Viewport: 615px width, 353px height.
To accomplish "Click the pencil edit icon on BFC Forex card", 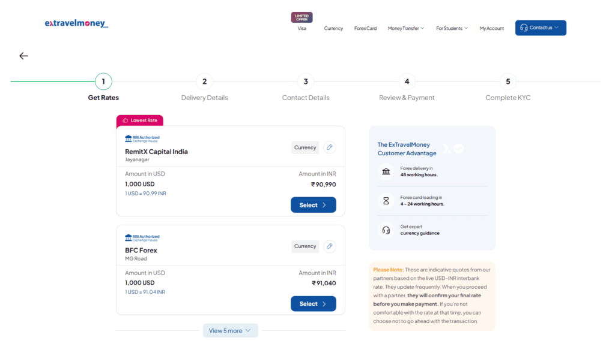I will [329, 246].
